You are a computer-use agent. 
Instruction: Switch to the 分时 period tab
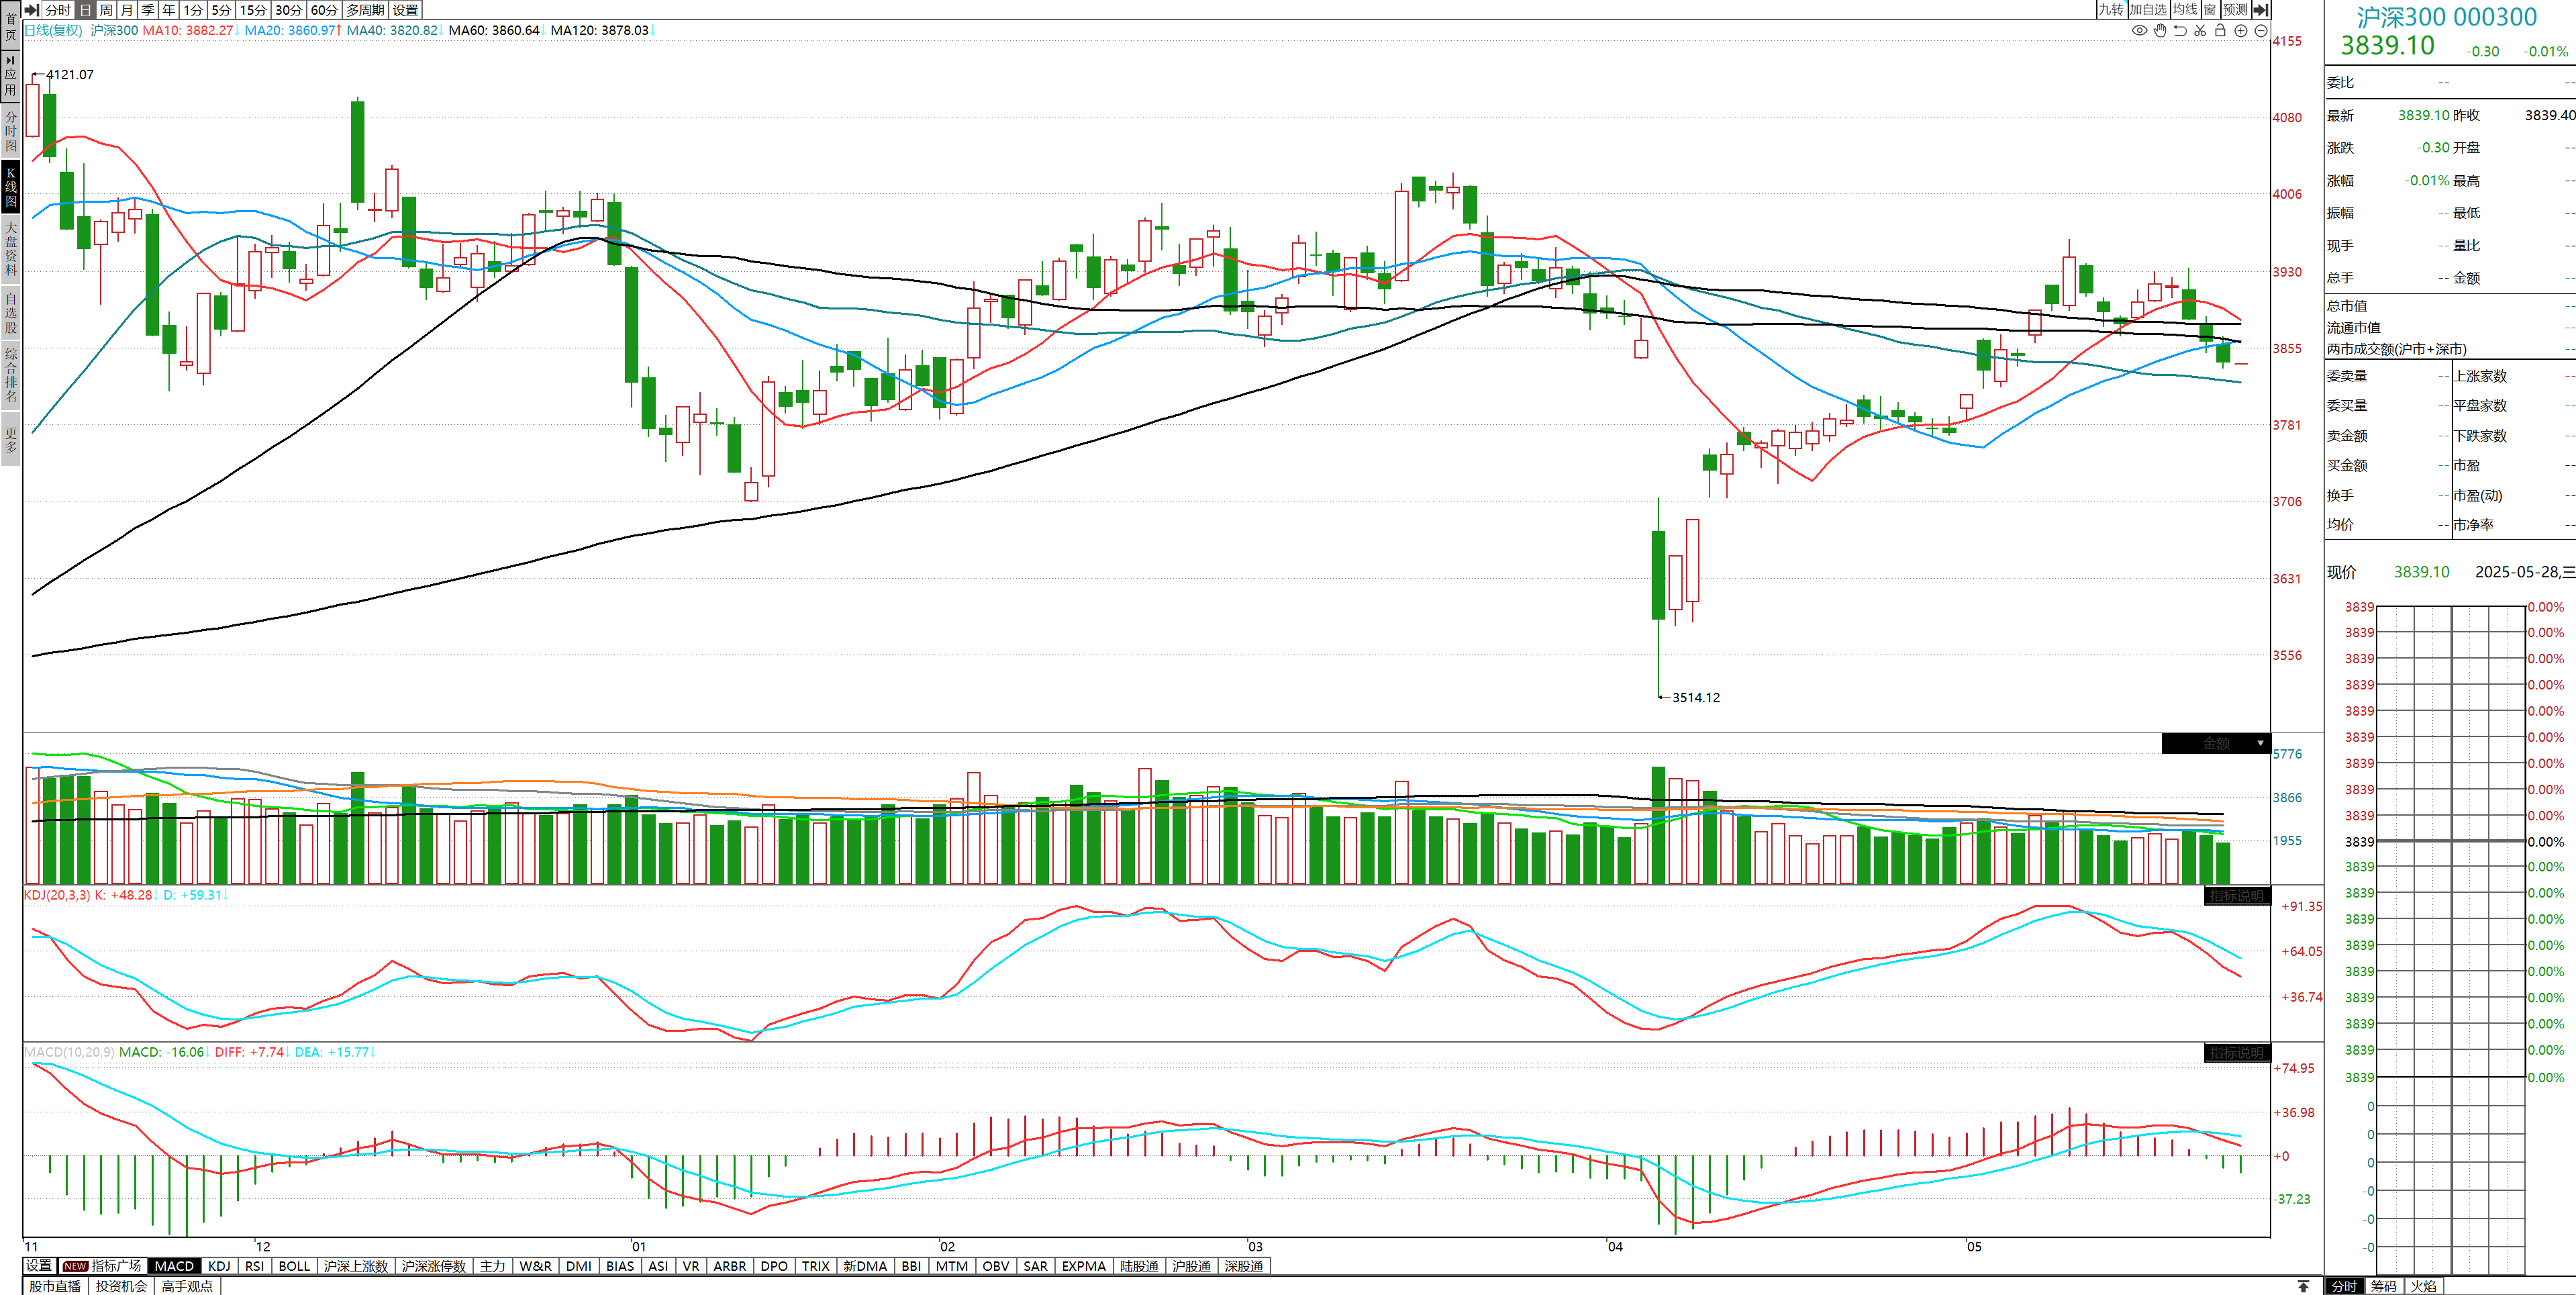[58, 9]
